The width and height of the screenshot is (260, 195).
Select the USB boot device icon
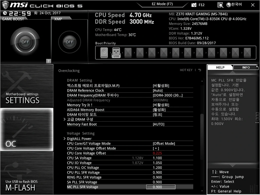[116, 53]
